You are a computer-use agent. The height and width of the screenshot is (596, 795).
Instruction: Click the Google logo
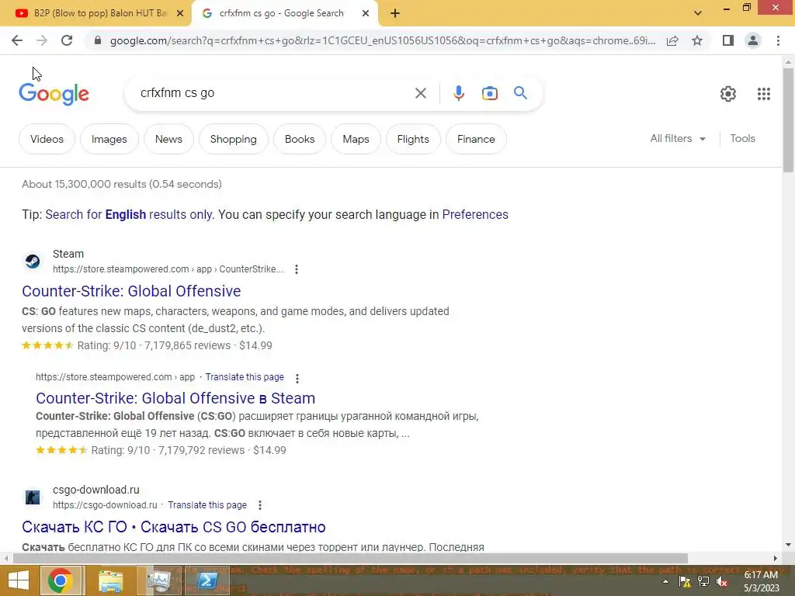click(x=54, y=94)
